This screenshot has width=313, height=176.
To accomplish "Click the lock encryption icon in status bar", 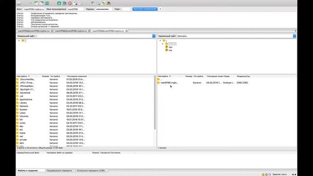I will coord(263,175).
